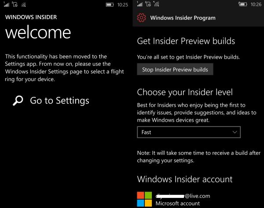Tap the signal strength icon in right screen

[140, 4]
